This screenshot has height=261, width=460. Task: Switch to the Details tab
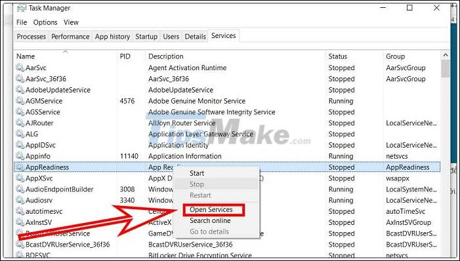point(195,37)
